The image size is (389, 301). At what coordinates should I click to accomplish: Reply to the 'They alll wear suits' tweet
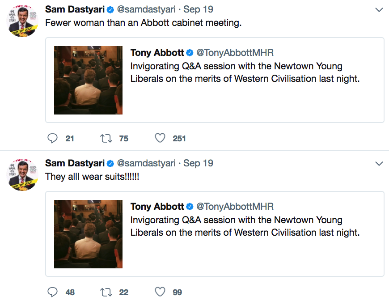[53, 292]
